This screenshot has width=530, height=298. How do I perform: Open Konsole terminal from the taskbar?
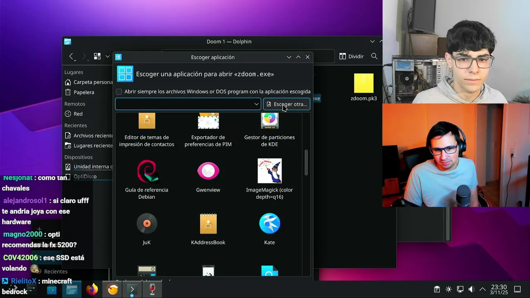click(132, 289)
